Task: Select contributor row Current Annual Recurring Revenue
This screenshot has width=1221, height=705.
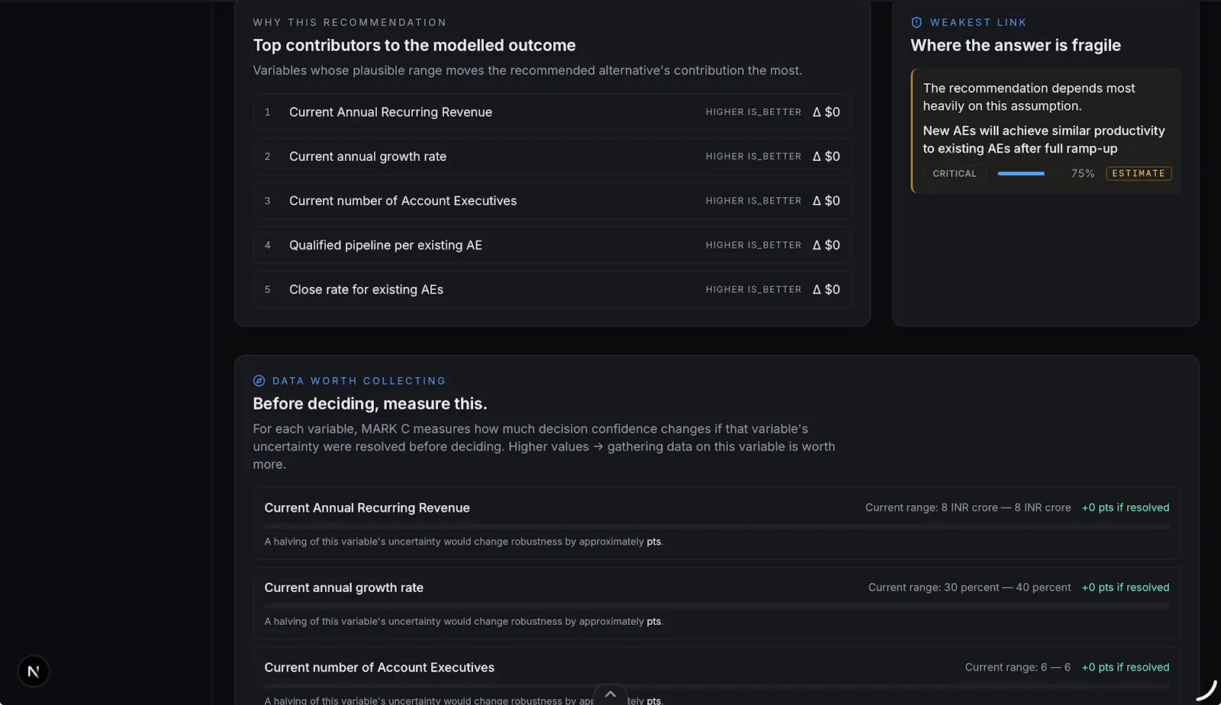Action: [x=553, y=112]
